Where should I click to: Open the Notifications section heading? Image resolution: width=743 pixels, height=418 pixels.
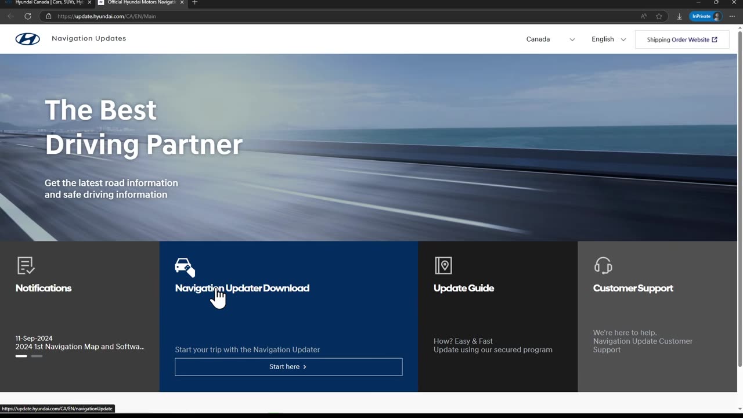(x=44, y=288)
